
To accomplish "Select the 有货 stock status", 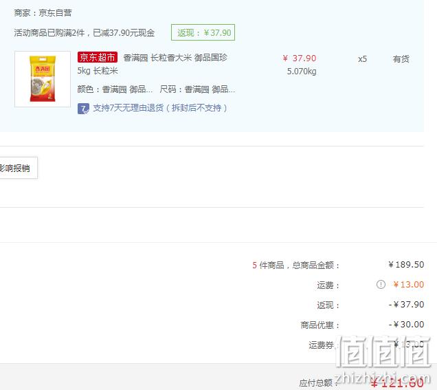I will pyautogui.click(x=401, y=59).
